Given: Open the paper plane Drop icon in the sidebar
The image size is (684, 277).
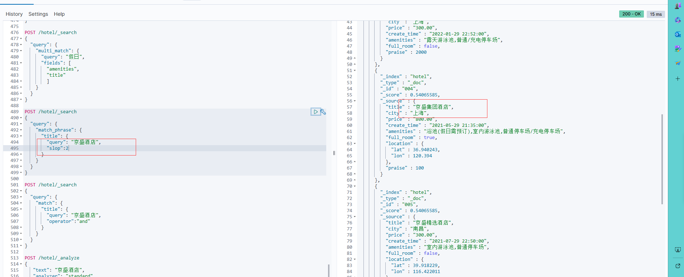Looking at the screenshot, I should point(678,63).
